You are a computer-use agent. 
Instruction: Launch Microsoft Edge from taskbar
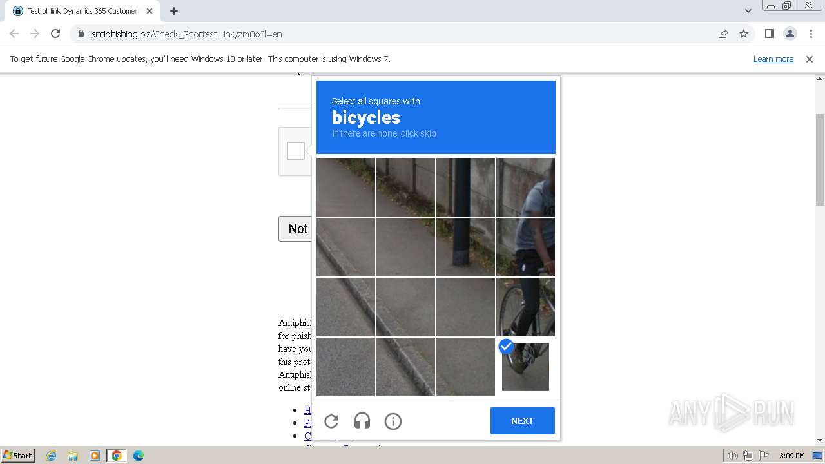(139, 456)
